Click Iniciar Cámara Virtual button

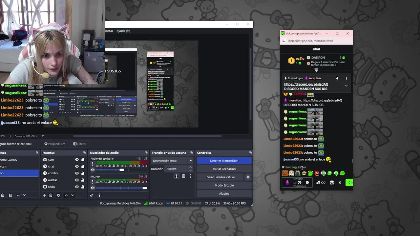coord(220,177)
